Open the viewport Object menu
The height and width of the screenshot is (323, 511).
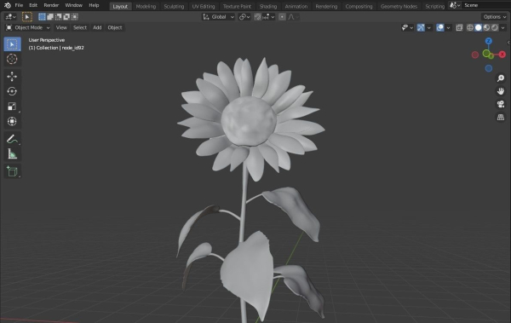[115, 28]
